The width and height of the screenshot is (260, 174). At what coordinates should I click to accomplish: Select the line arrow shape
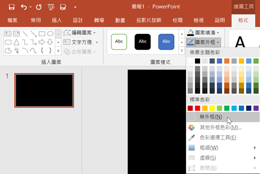33,33
